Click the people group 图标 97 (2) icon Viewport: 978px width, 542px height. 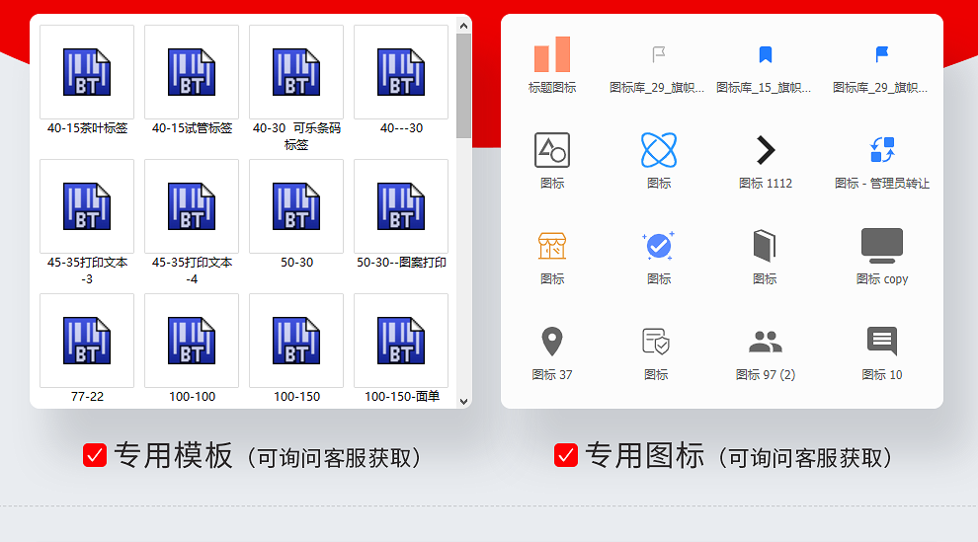click(x=766, y=342)
